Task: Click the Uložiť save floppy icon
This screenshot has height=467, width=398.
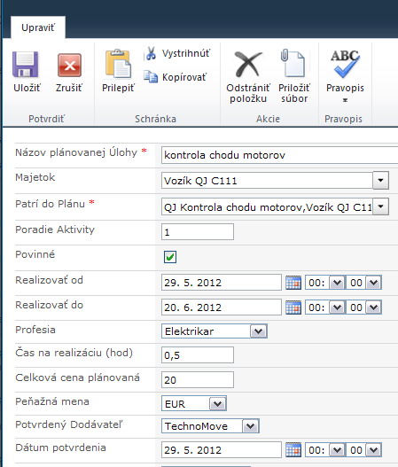Action: coord(26,64)
